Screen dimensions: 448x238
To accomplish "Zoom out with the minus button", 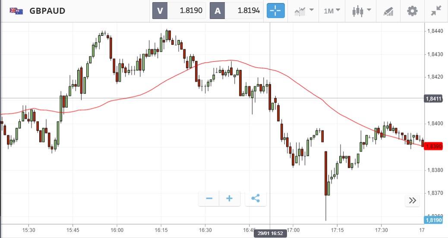I will (x=209, y=199).
